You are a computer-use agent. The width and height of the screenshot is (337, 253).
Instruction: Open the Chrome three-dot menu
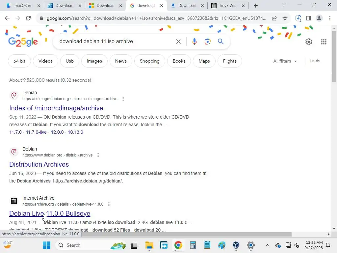pos(330,18)
